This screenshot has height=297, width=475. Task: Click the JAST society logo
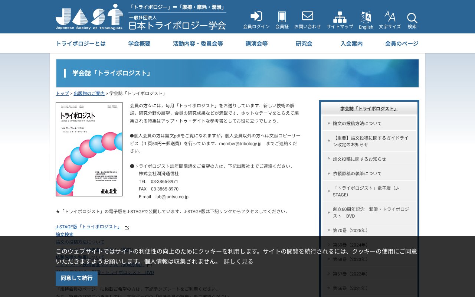coord(89,16)
